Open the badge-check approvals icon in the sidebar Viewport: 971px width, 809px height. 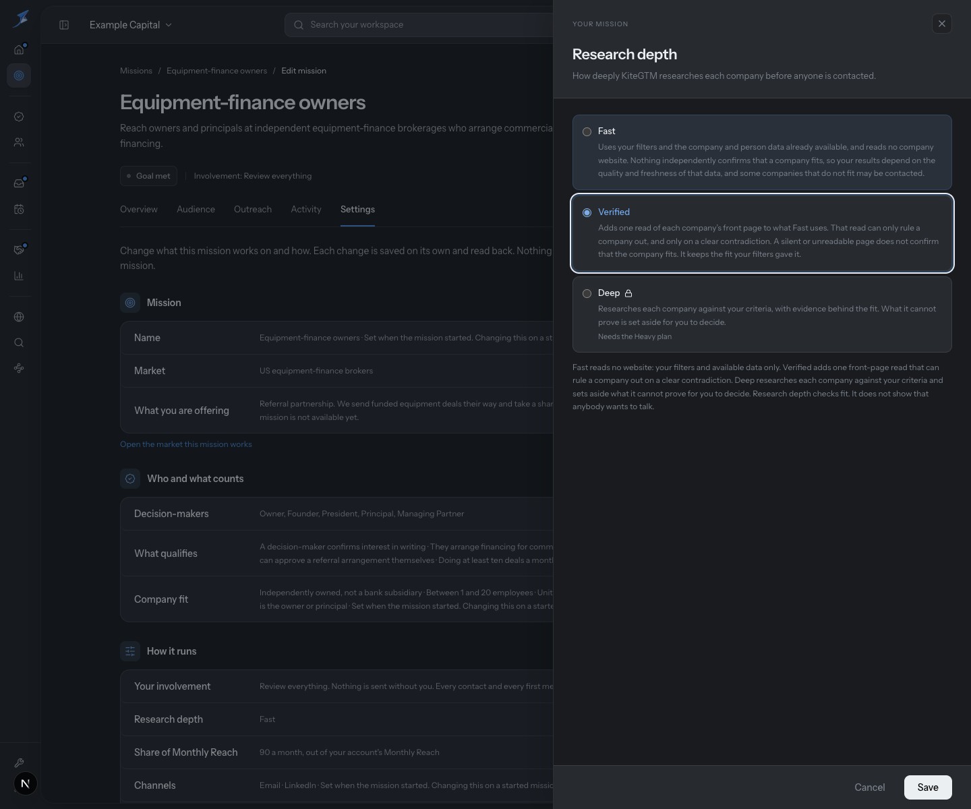click(x=19, y=117)
